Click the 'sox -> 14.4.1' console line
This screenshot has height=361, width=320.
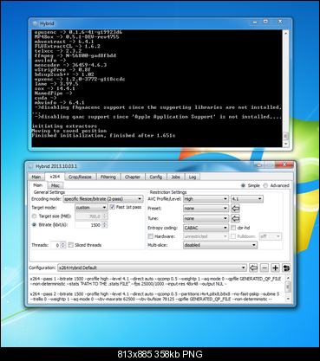[55, 88]
